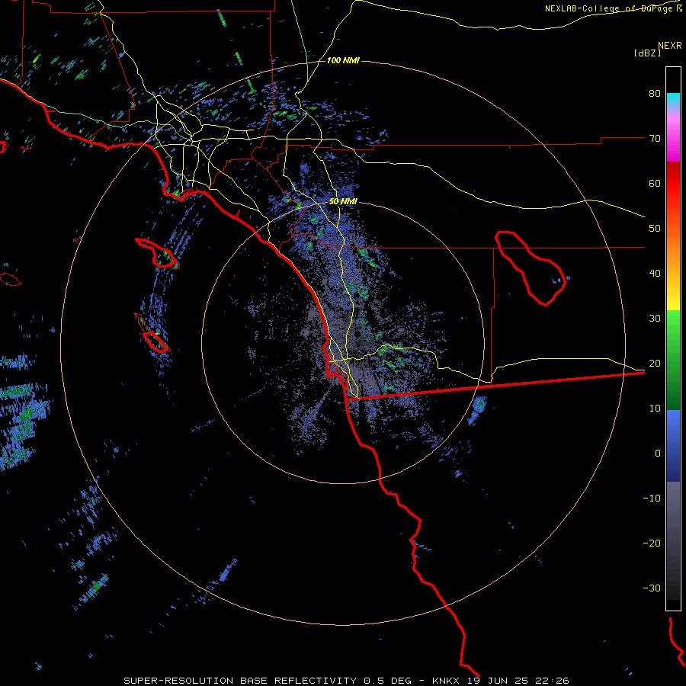The height and width of the screenshot is (686, 686).
Task: Select the -10 dBZ scale value
Action: point(652,498)
